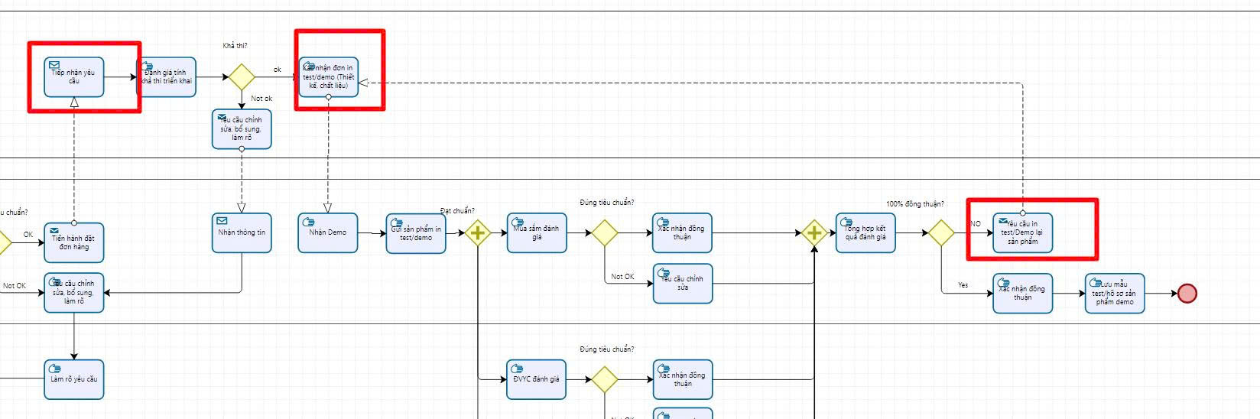Click the ĐVYC đánh giá task box
This screenshot has height=419, width=1260.
(x=537, y=380)
